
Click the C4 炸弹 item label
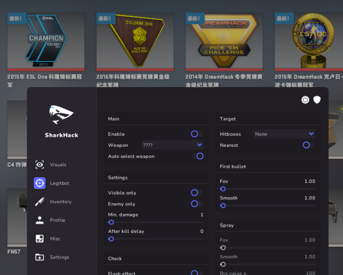17,165
